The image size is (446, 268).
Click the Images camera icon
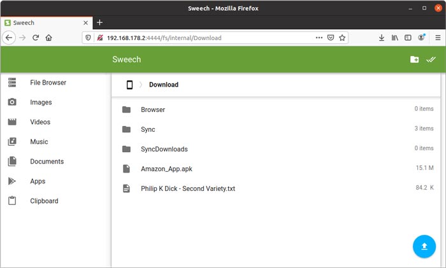coord(12,102)
